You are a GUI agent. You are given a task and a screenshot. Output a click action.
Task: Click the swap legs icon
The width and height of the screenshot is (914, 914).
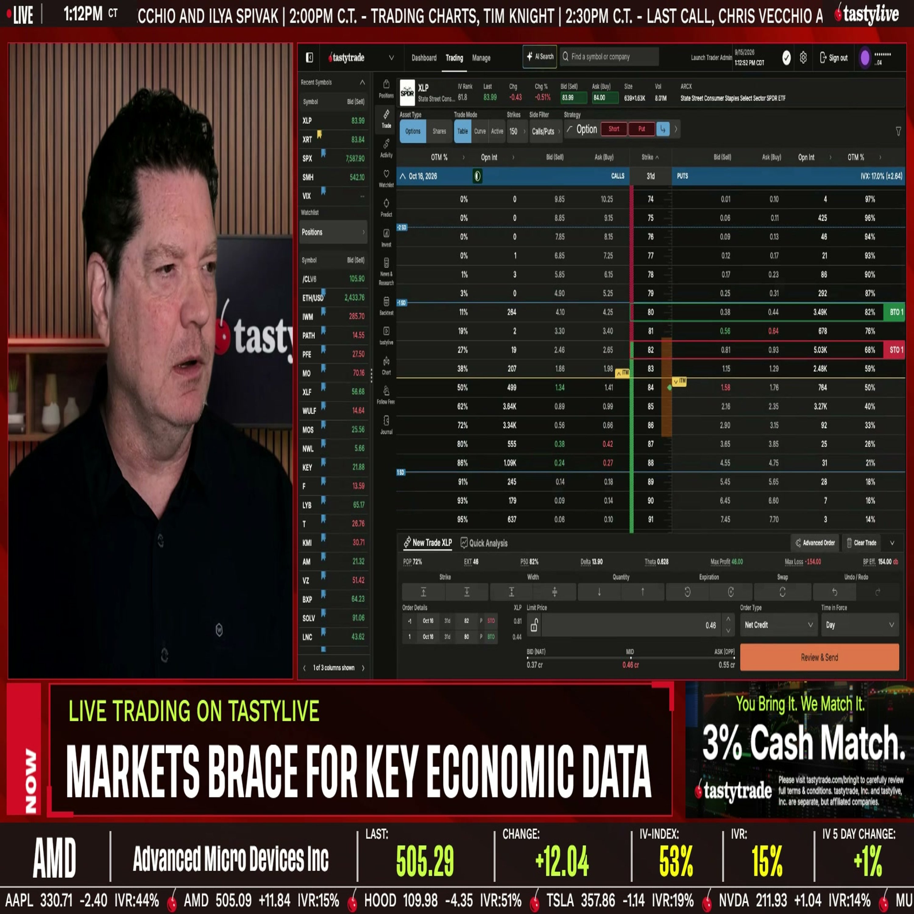coord(782,592)
